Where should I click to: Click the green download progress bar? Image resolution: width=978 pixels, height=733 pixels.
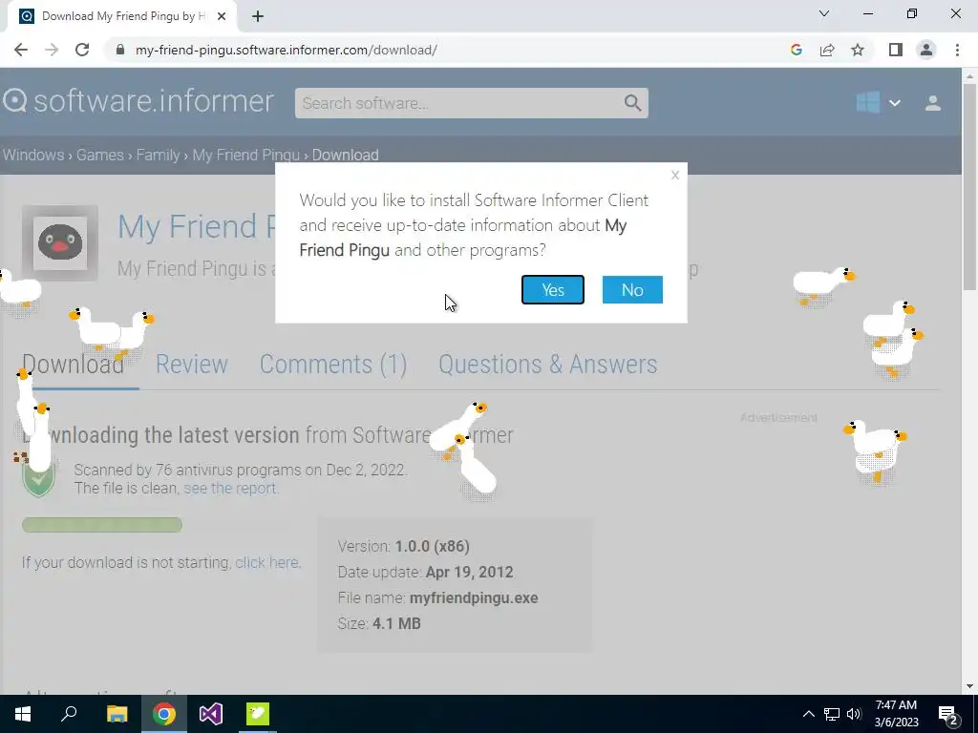coord(101,525)
